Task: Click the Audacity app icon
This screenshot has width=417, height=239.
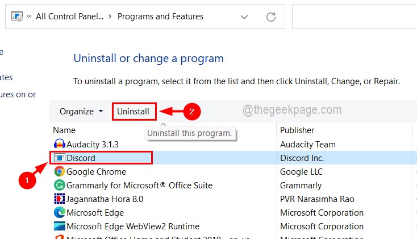Action: pos(59,145)
